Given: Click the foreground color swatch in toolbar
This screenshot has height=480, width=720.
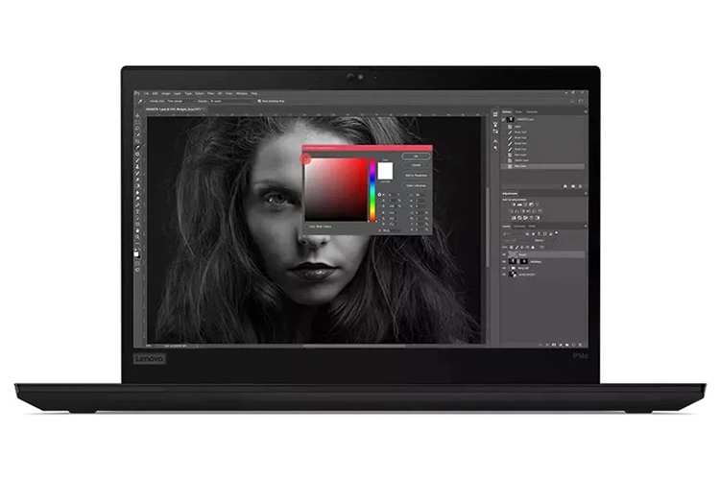Looking at the screenshot, I should [136, 254].
